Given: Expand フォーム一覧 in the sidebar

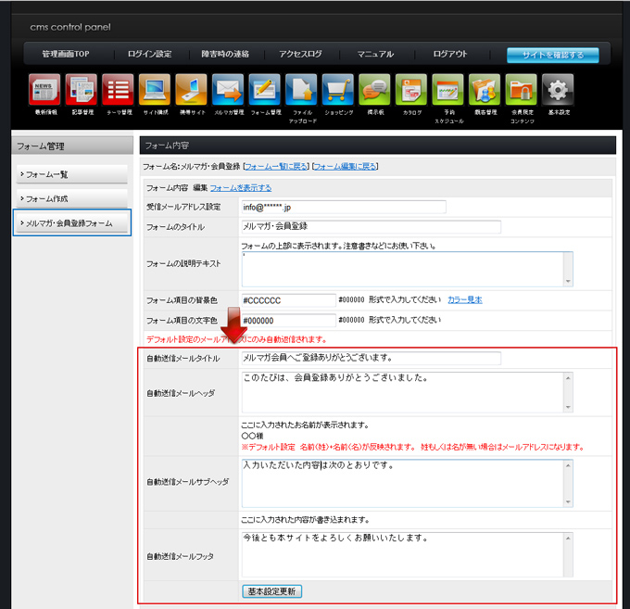Looking at the screenshot, I should (71, 174).
